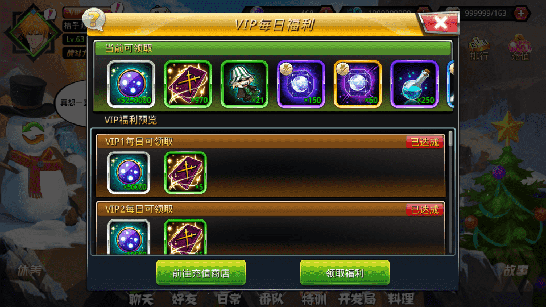Image resolution: width=546 pixels, height=307 pixels.
Task: Click VIP1 ×50000 orb reward icon
Action: [x=129, y=173]
